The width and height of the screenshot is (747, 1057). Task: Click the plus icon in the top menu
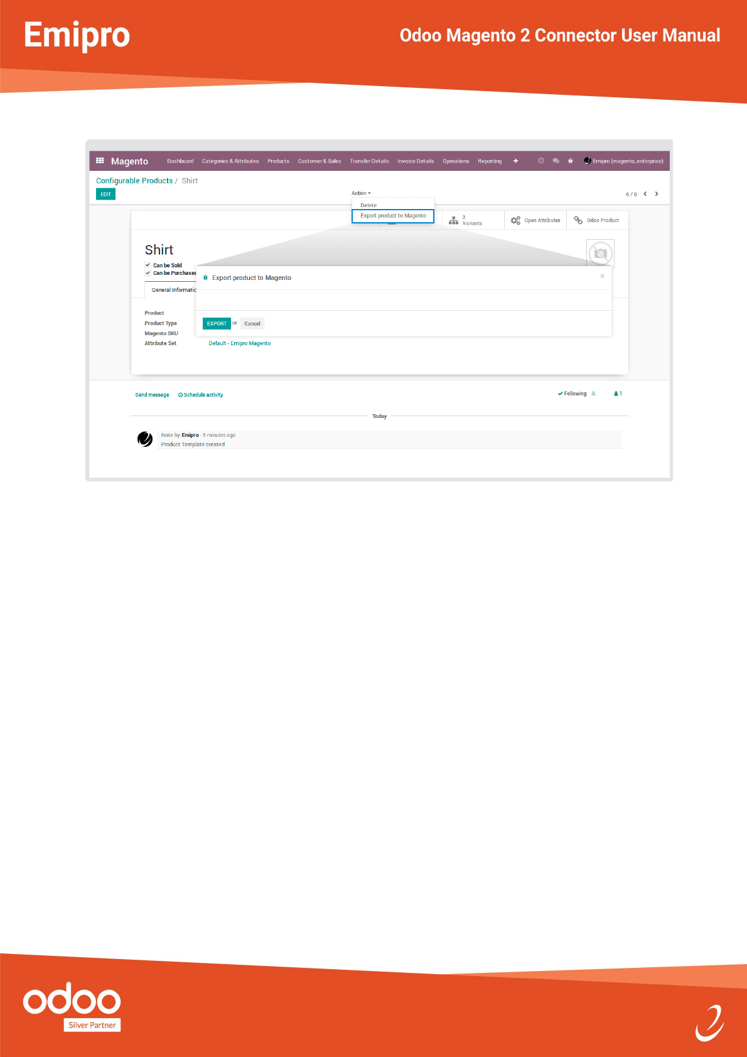coord(515,161)
